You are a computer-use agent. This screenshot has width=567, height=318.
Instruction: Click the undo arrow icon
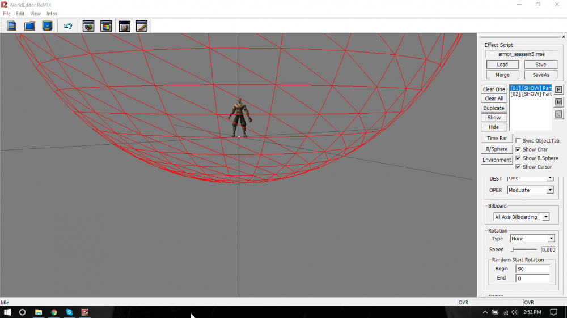(68, 26)
